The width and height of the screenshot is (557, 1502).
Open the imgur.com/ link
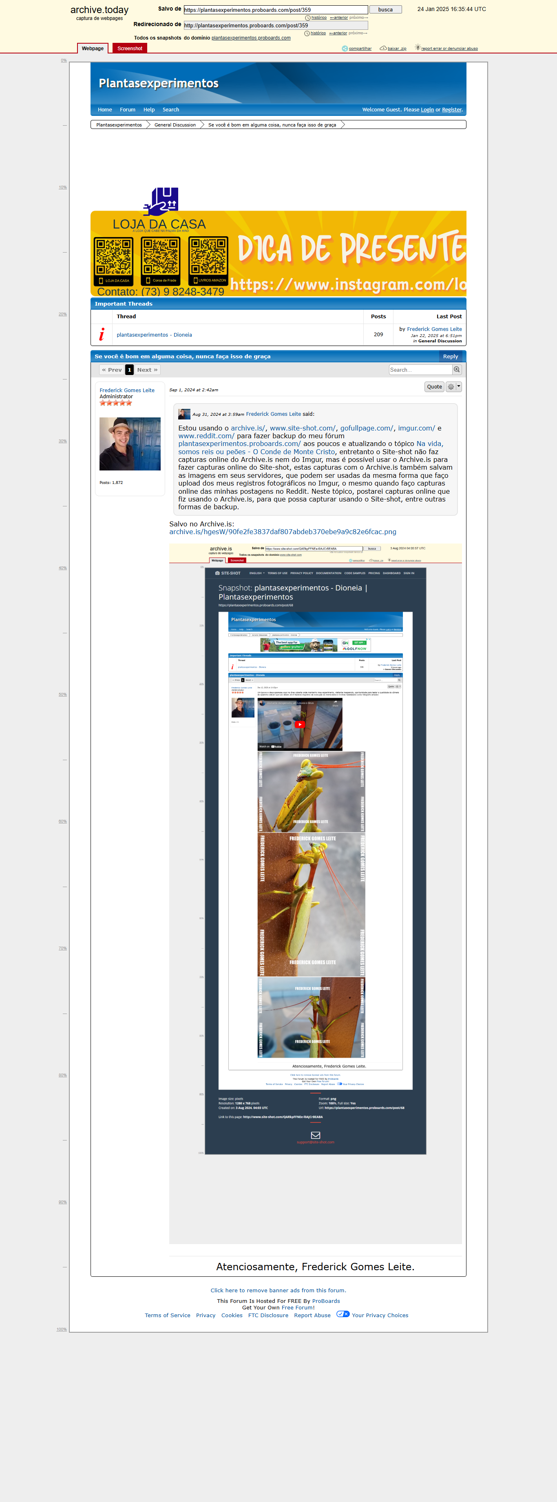point(417,428)
